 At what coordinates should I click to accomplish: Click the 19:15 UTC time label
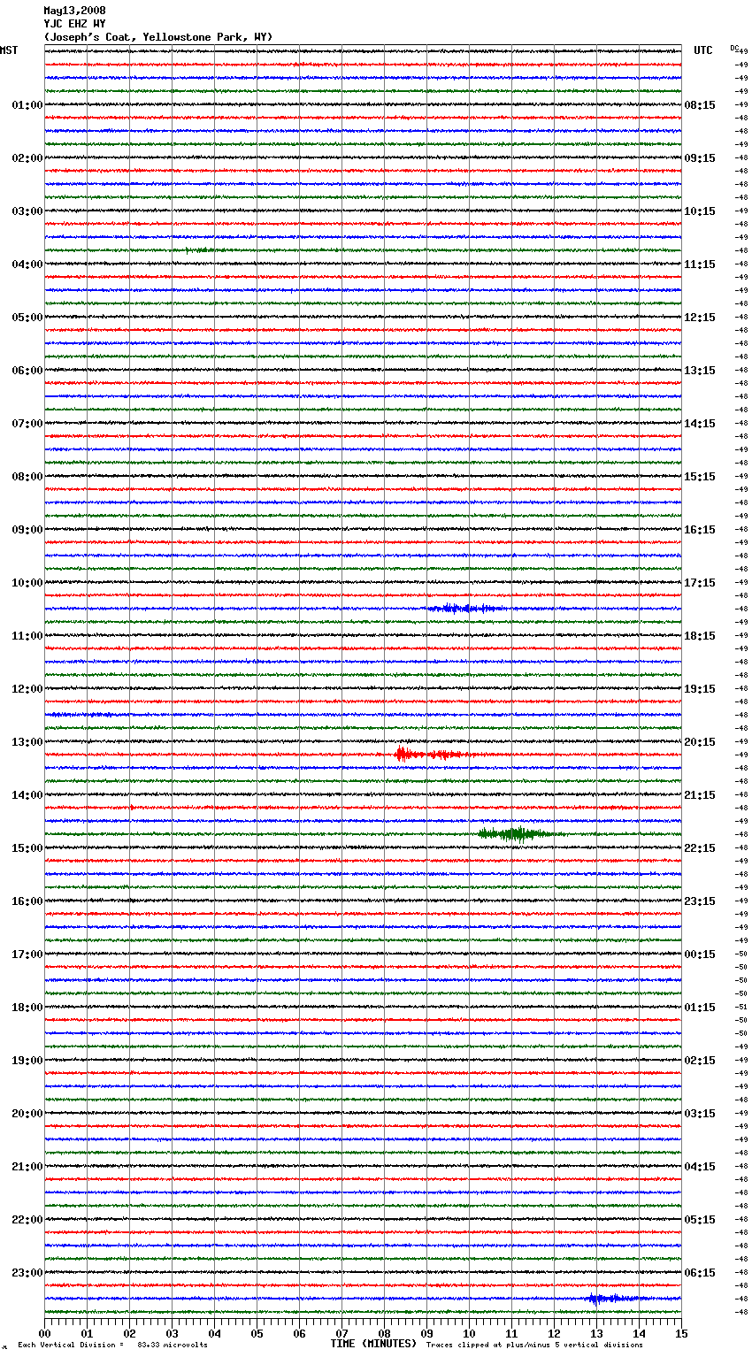click(700, 689)
